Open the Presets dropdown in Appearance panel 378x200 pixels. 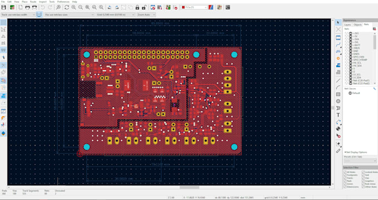pos(360,160)
